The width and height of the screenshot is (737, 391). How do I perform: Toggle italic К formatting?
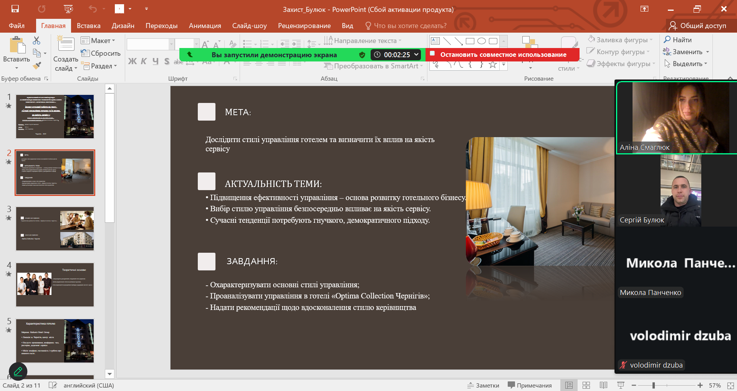pos(144,61)
